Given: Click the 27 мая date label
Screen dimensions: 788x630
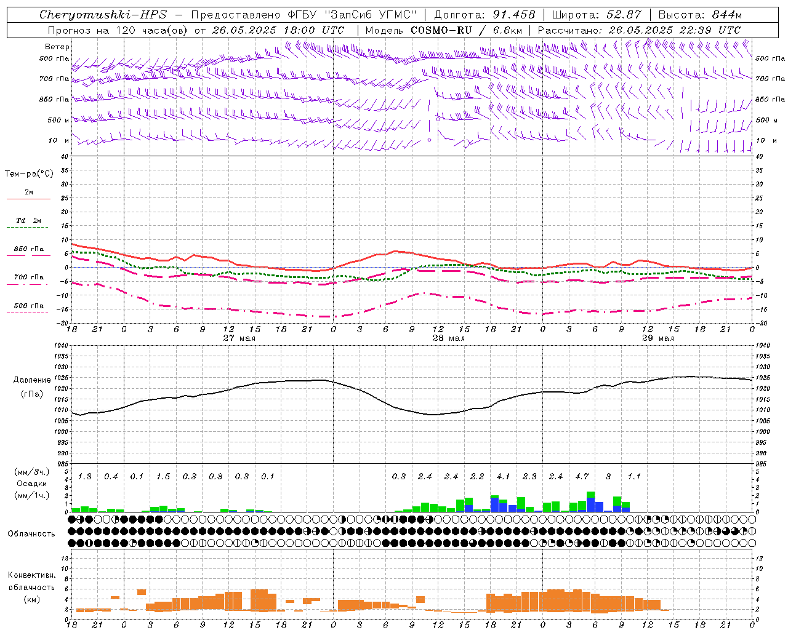Looking at the screenshot, I should point(239,338).
